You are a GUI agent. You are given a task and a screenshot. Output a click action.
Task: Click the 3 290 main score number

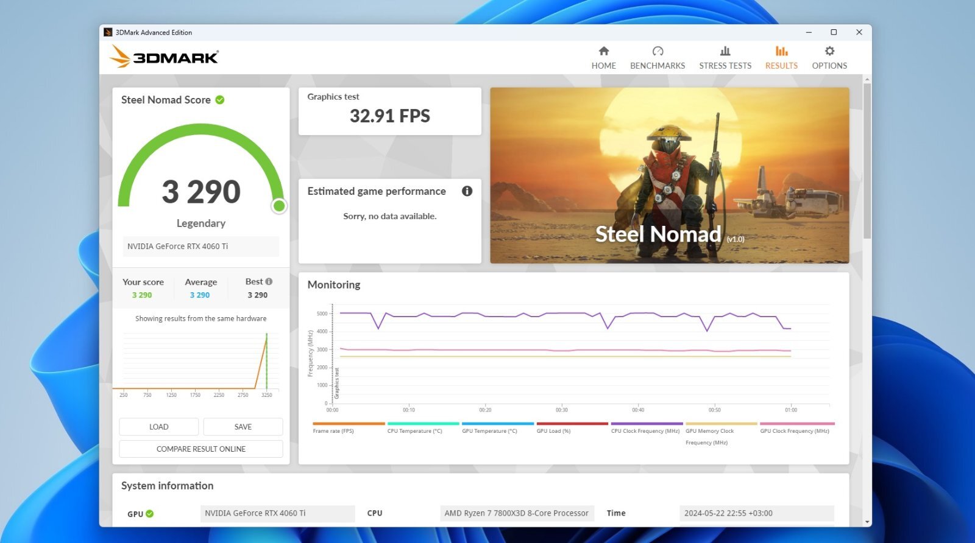coord(201,192)
